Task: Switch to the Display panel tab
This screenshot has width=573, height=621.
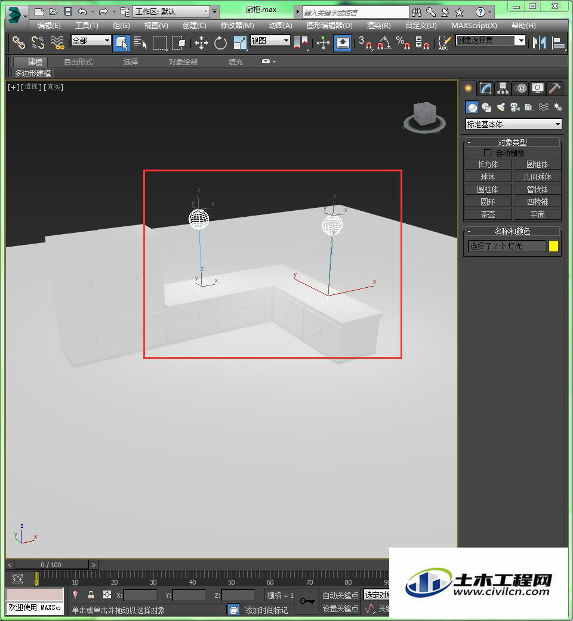Action: pyautogui.click(x=538, y=88)
